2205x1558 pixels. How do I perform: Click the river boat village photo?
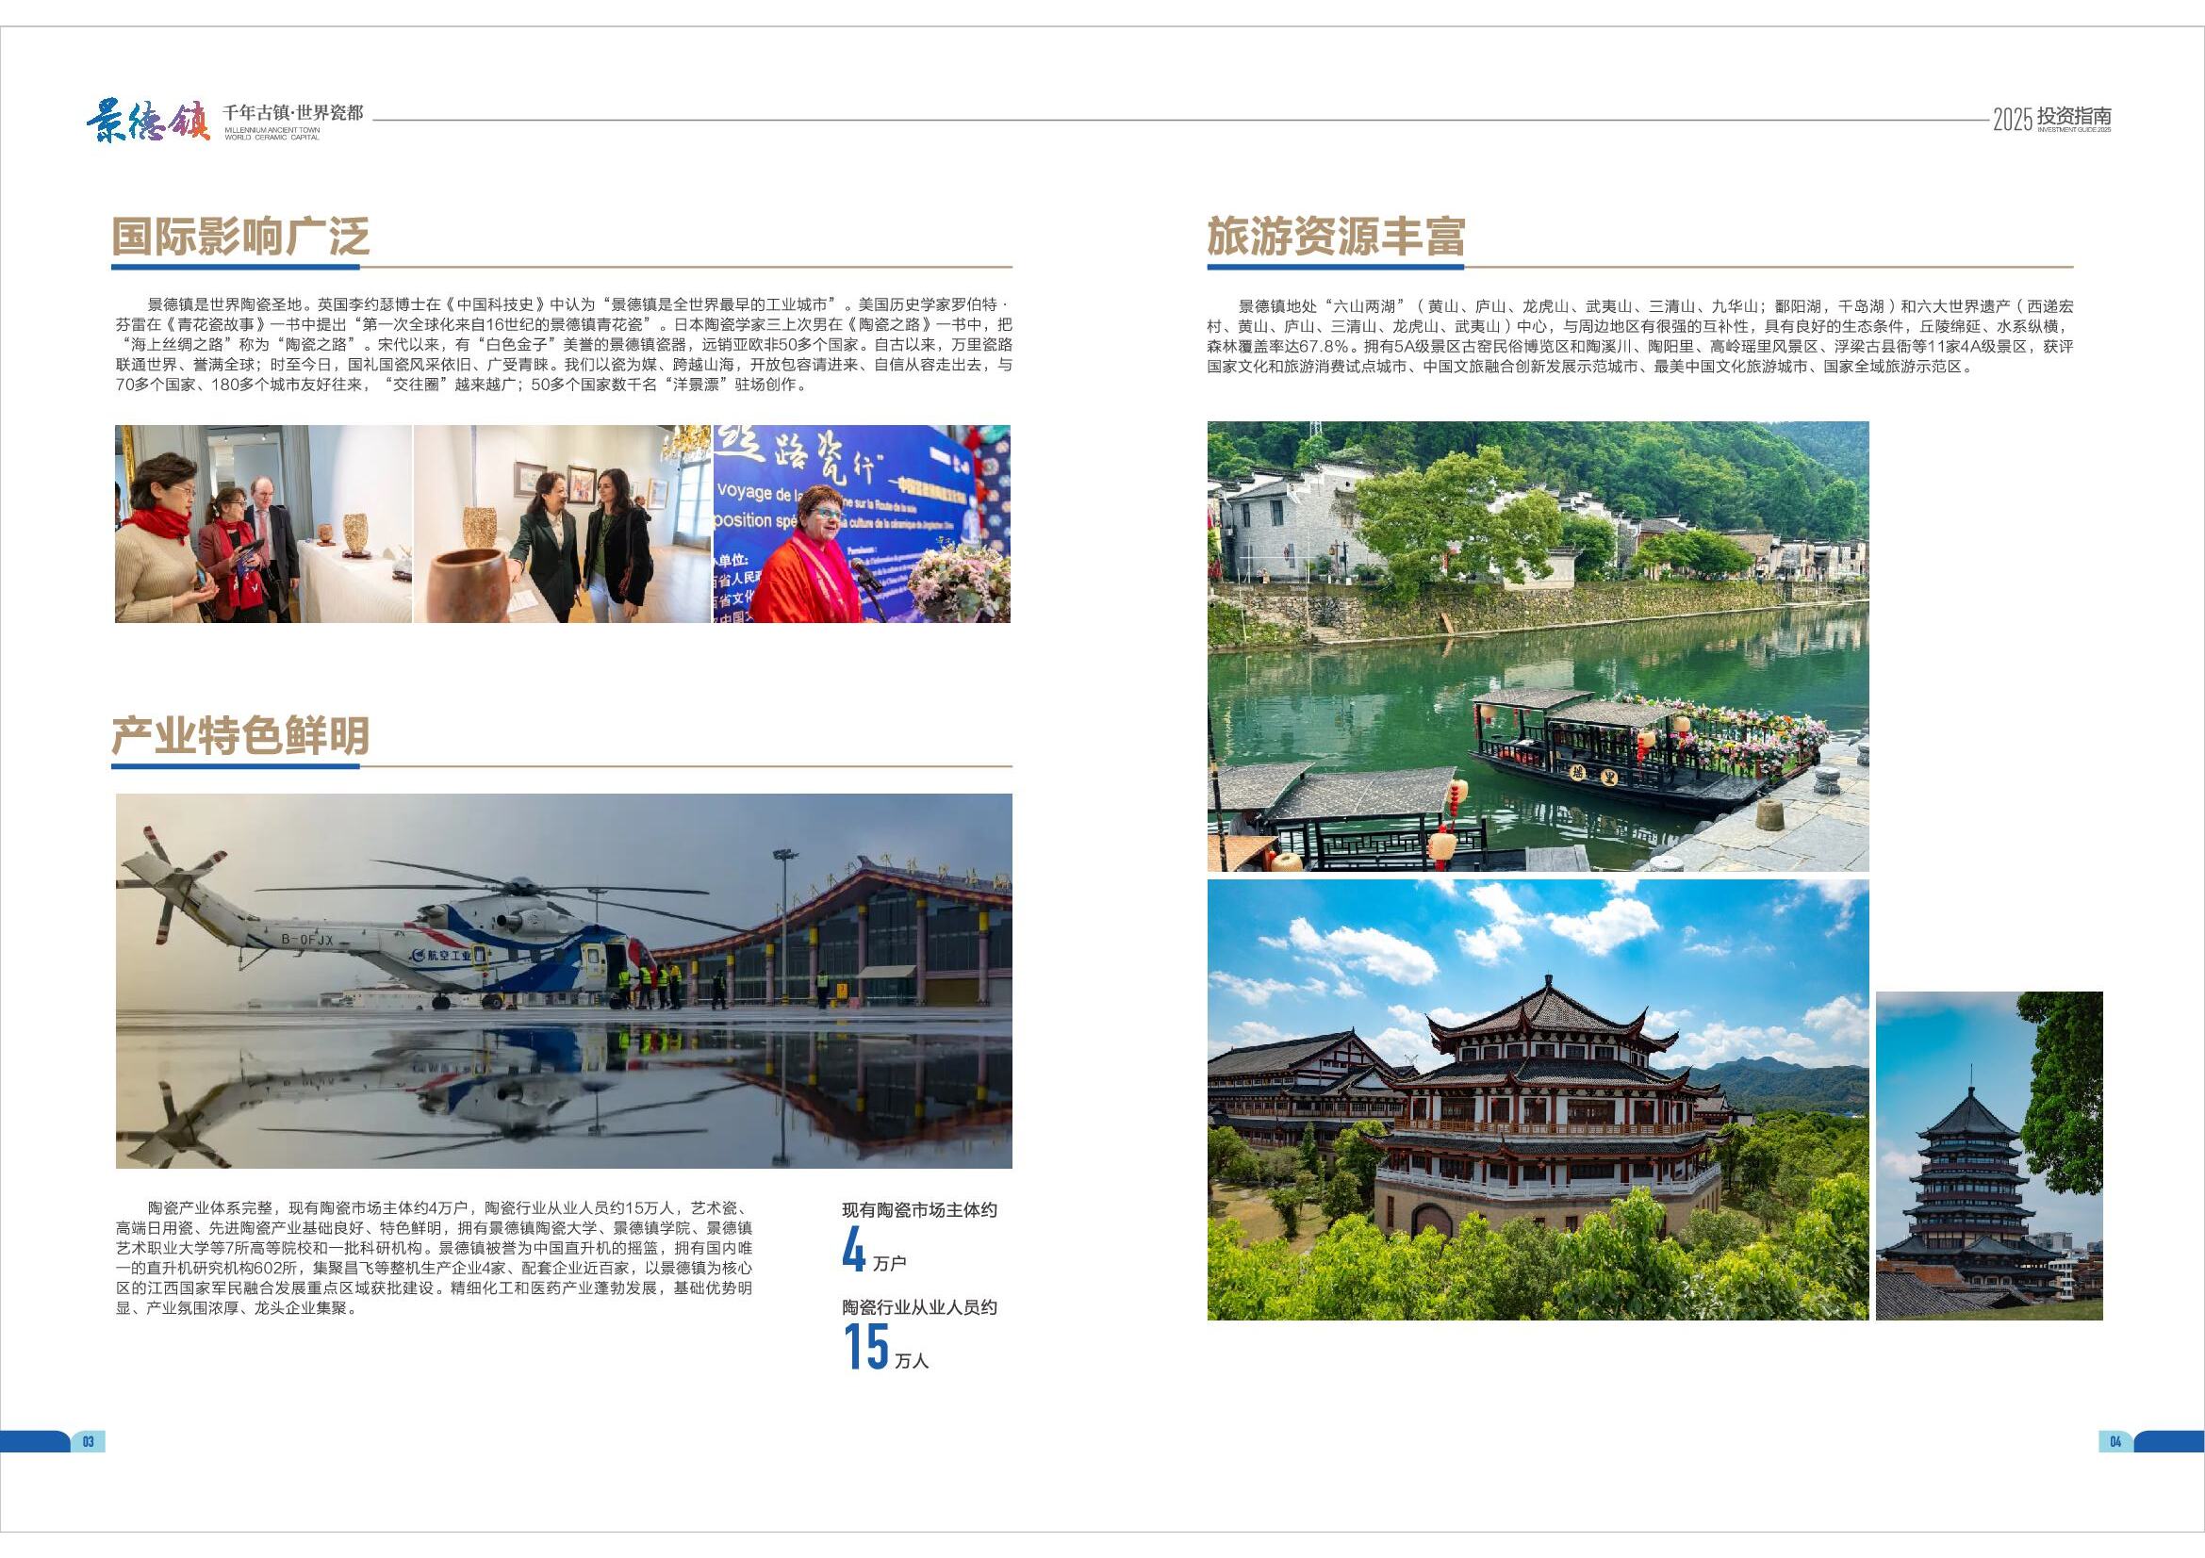[1538, 646]
